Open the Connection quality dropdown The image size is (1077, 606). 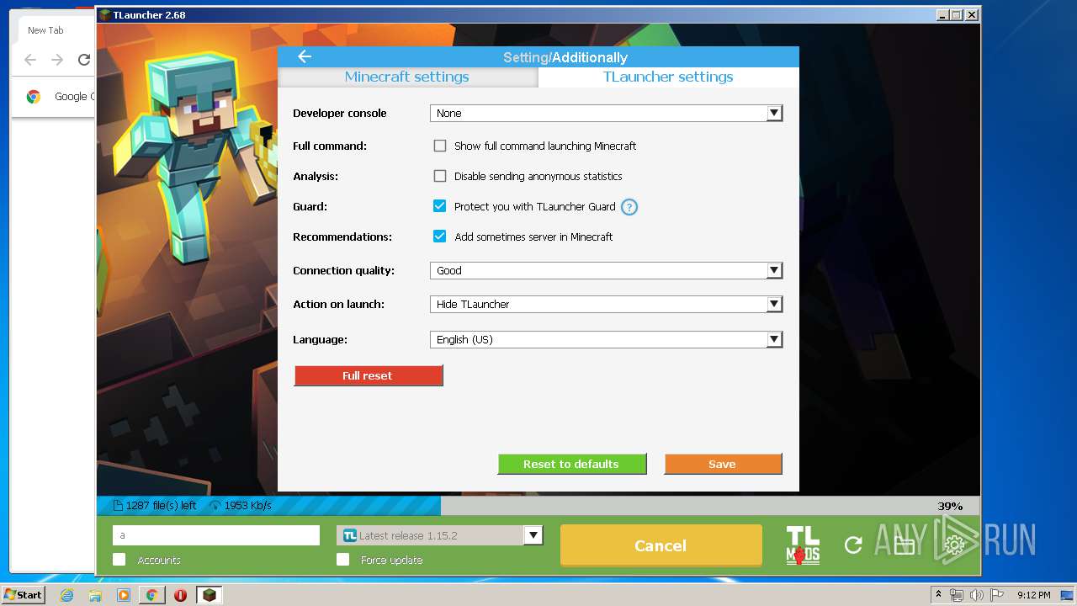point(774,270)
